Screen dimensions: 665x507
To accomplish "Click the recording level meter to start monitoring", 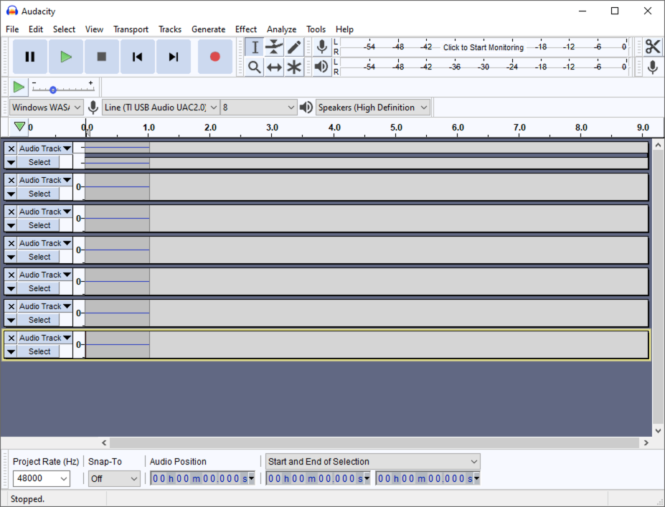I will pos(484,47).
